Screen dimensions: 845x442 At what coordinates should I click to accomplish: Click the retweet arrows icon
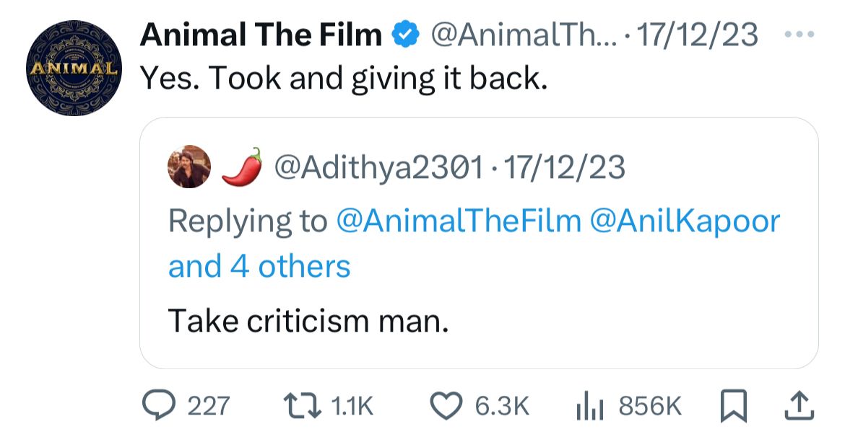302,406
